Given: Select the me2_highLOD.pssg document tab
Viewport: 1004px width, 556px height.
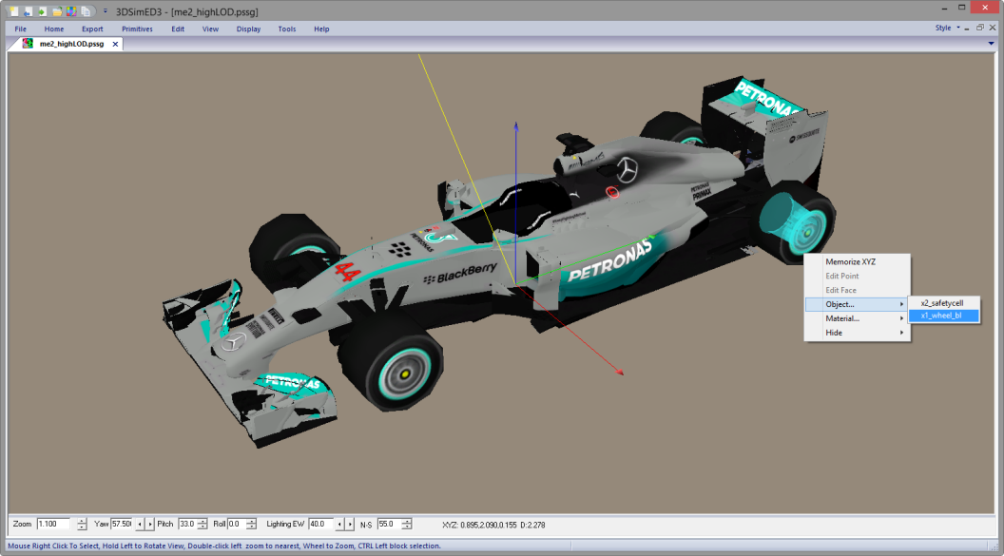Looking at the screenshot, I should pos(71,44).
